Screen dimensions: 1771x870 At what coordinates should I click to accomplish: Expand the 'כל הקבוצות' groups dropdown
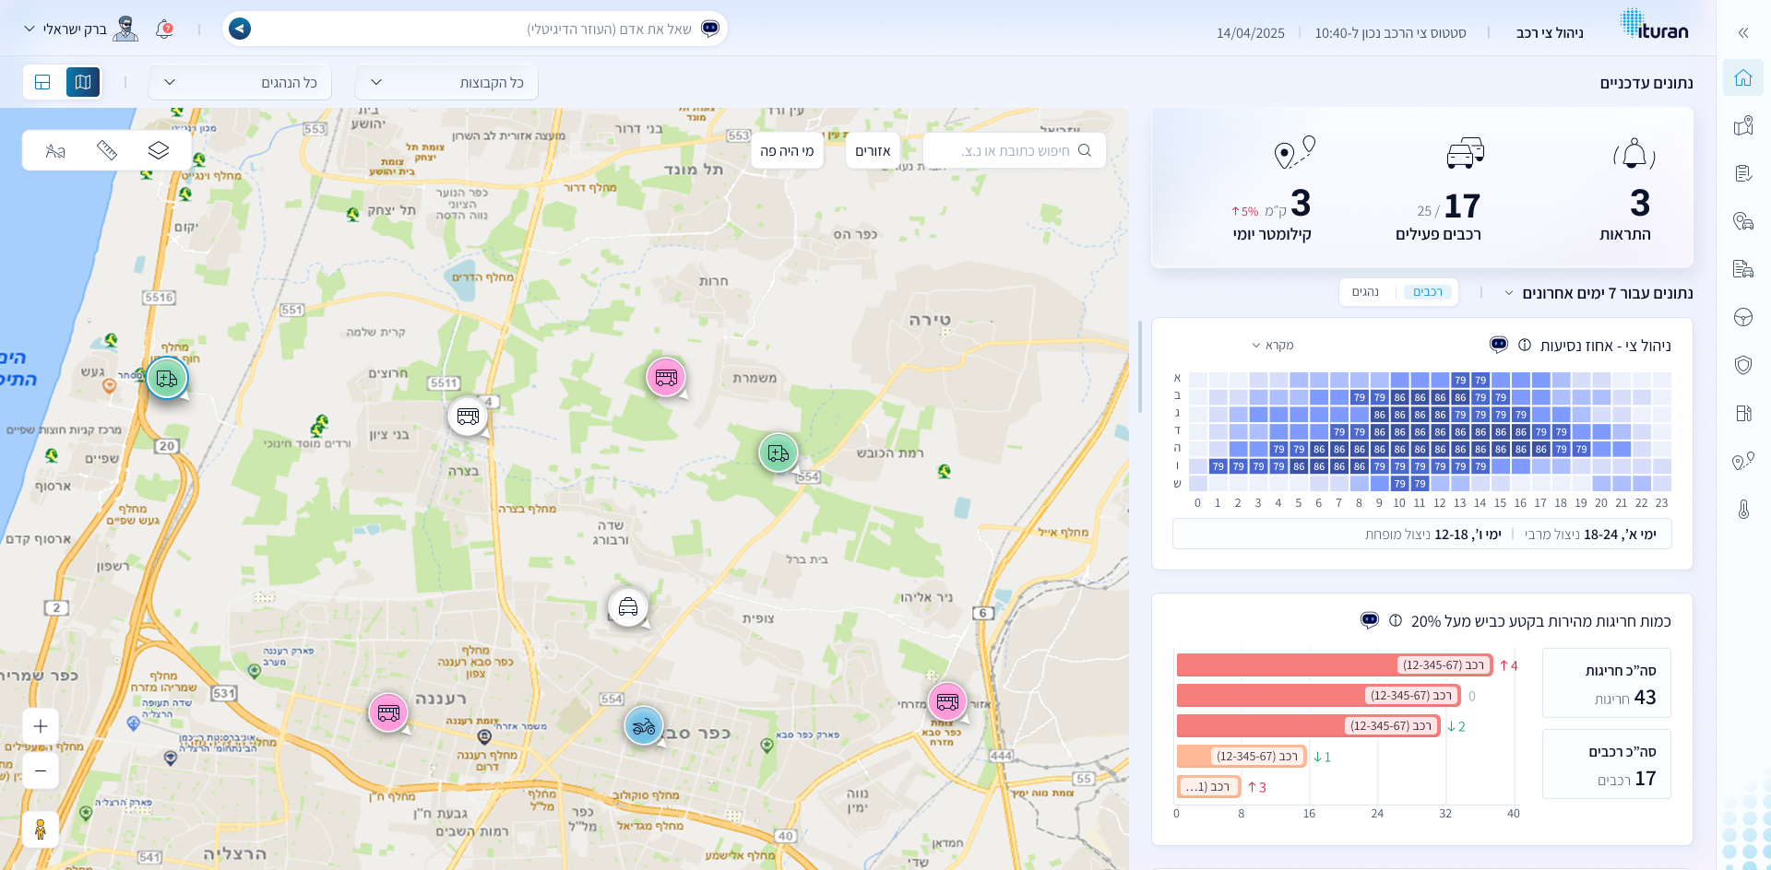click(446, 83)
